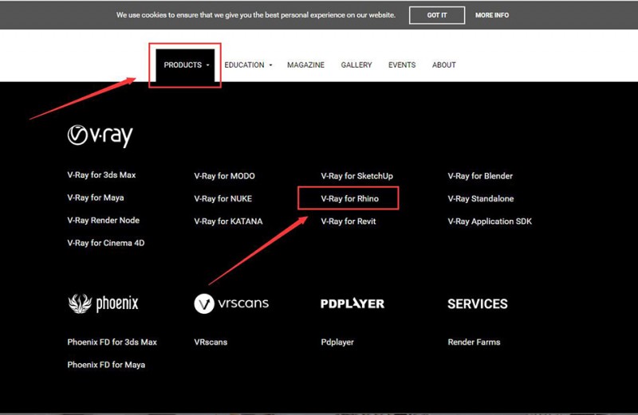638x415 pixels.
Task: Select V-Ray for NUKE
Action: tap(223, 199)
